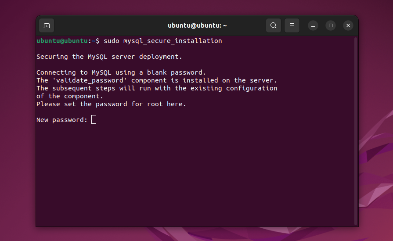The image size is (393, 241).
Task: Click the 'subsequent steps will run' line
Action: point(157,88)
